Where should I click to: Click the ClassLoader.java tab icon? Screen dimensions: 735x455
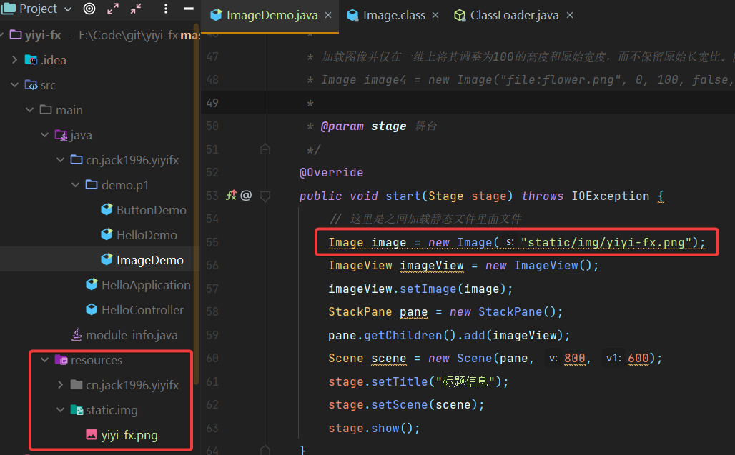[x=460, y=15]
